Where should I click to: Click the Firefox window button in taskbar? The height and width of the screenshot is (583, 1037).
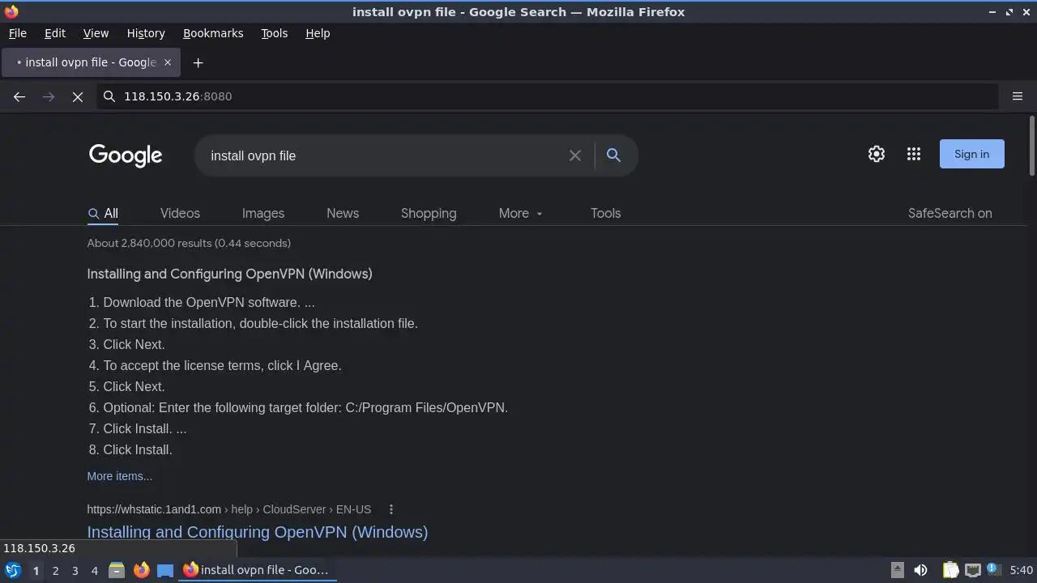258,570
